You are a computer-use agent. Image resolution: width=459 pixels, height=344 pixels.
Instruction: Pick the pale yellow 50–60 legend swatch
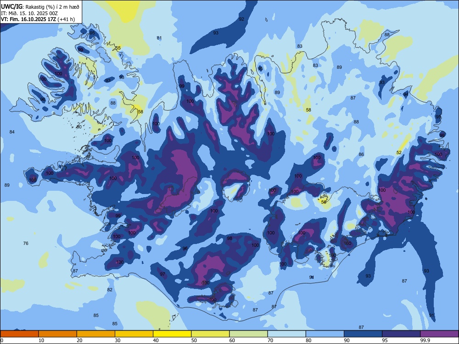210,334
